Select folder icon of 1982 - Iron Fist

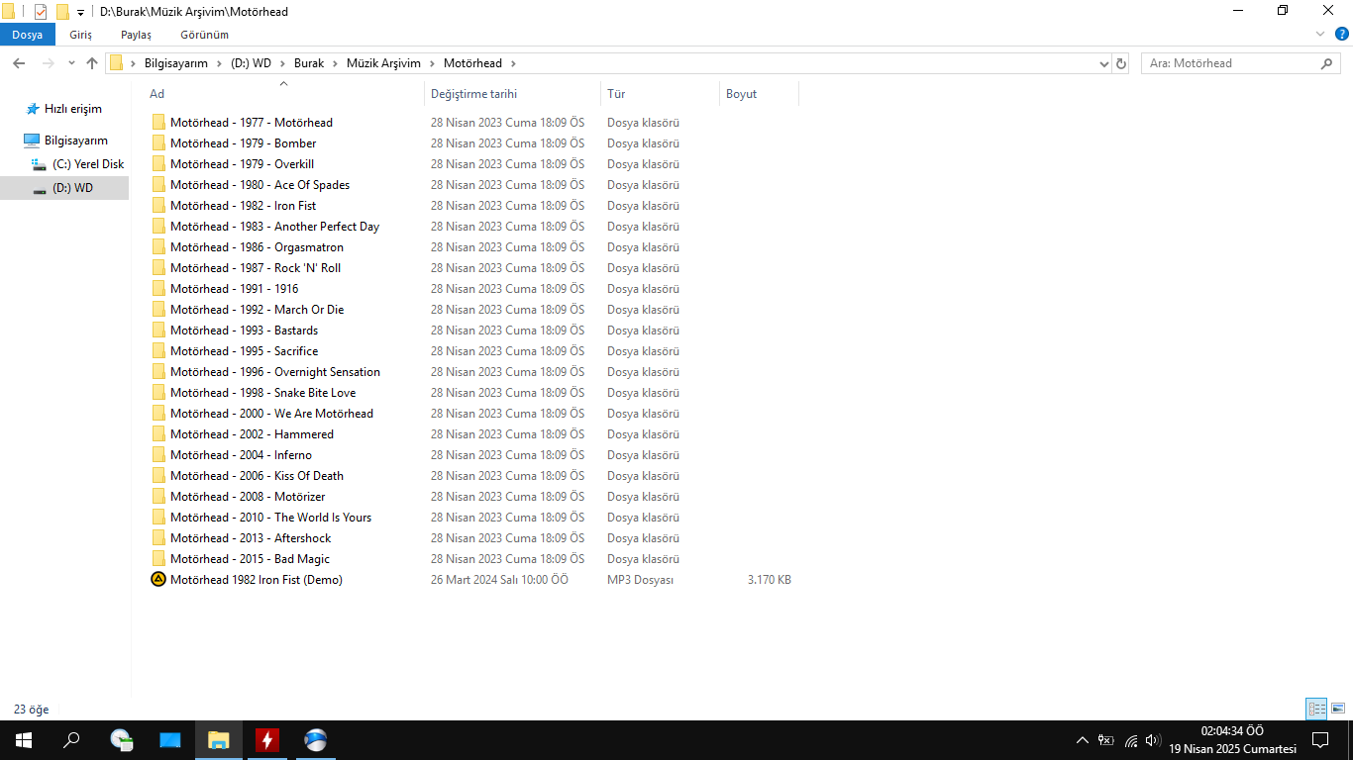(158, 206)
